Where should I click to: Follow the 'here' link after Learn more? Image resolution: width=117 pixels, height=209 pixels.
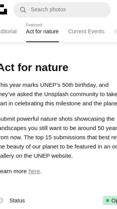click(34, 171)
